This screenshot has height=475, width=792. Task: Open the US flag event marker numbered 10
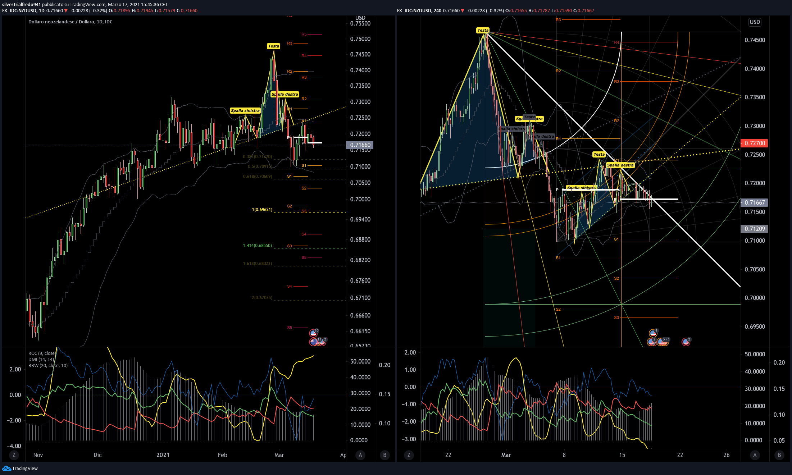pos(314,333)
